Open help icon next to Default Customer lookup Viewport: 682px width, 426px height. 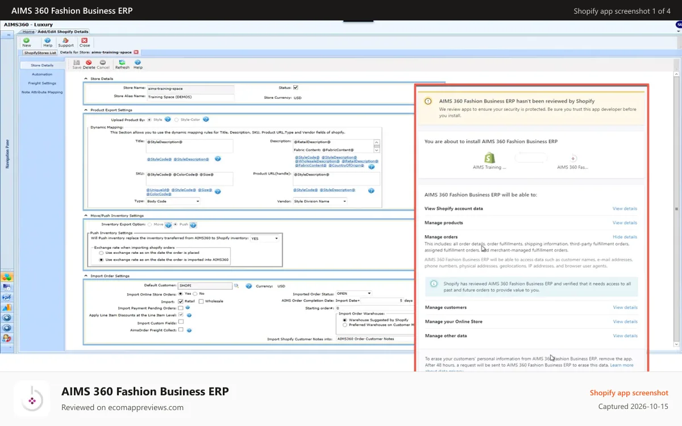[248, 286]
